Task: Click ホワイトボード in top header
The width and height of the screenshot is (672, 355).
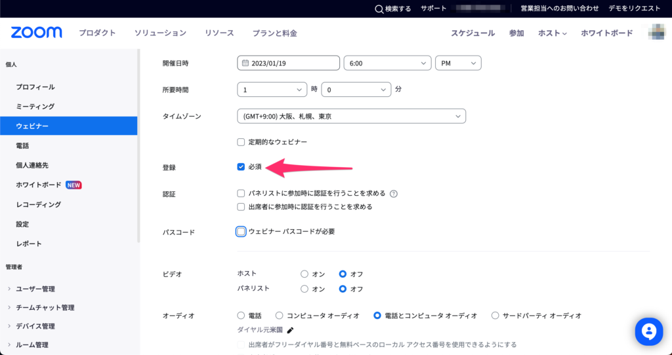Action: coord(607,33)
